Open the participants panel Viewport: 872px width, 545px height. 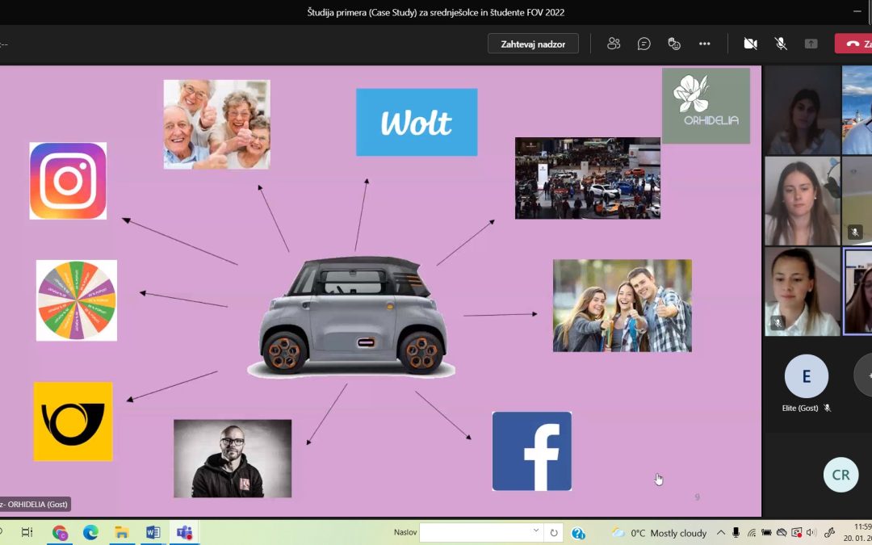click(x=614, y=44)
